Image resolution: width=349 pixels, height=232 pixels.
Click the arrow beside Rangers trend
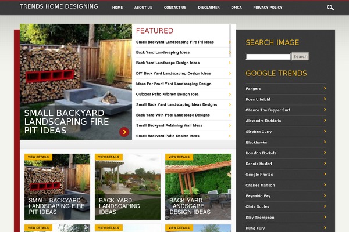325,88
